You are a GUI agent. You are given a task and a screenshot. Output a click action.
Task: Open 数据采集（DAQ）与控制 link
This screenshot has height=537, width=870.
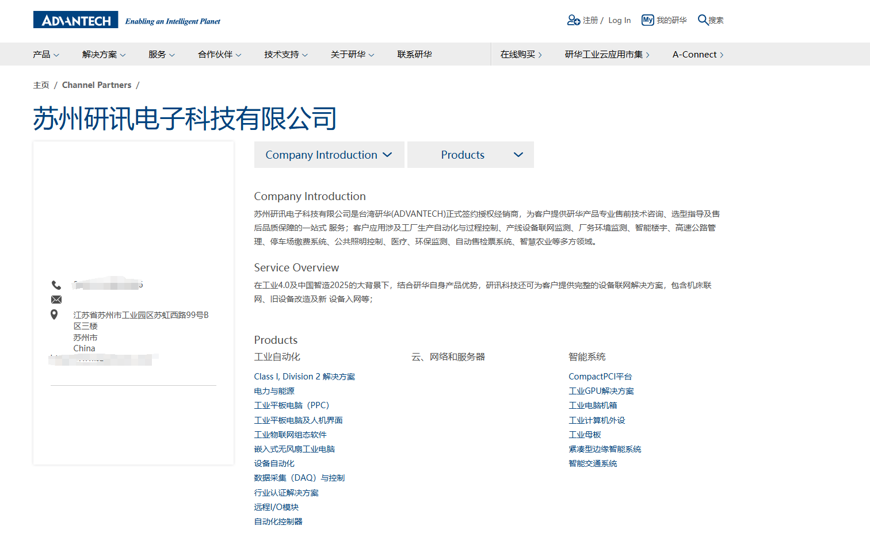(299, 478)
